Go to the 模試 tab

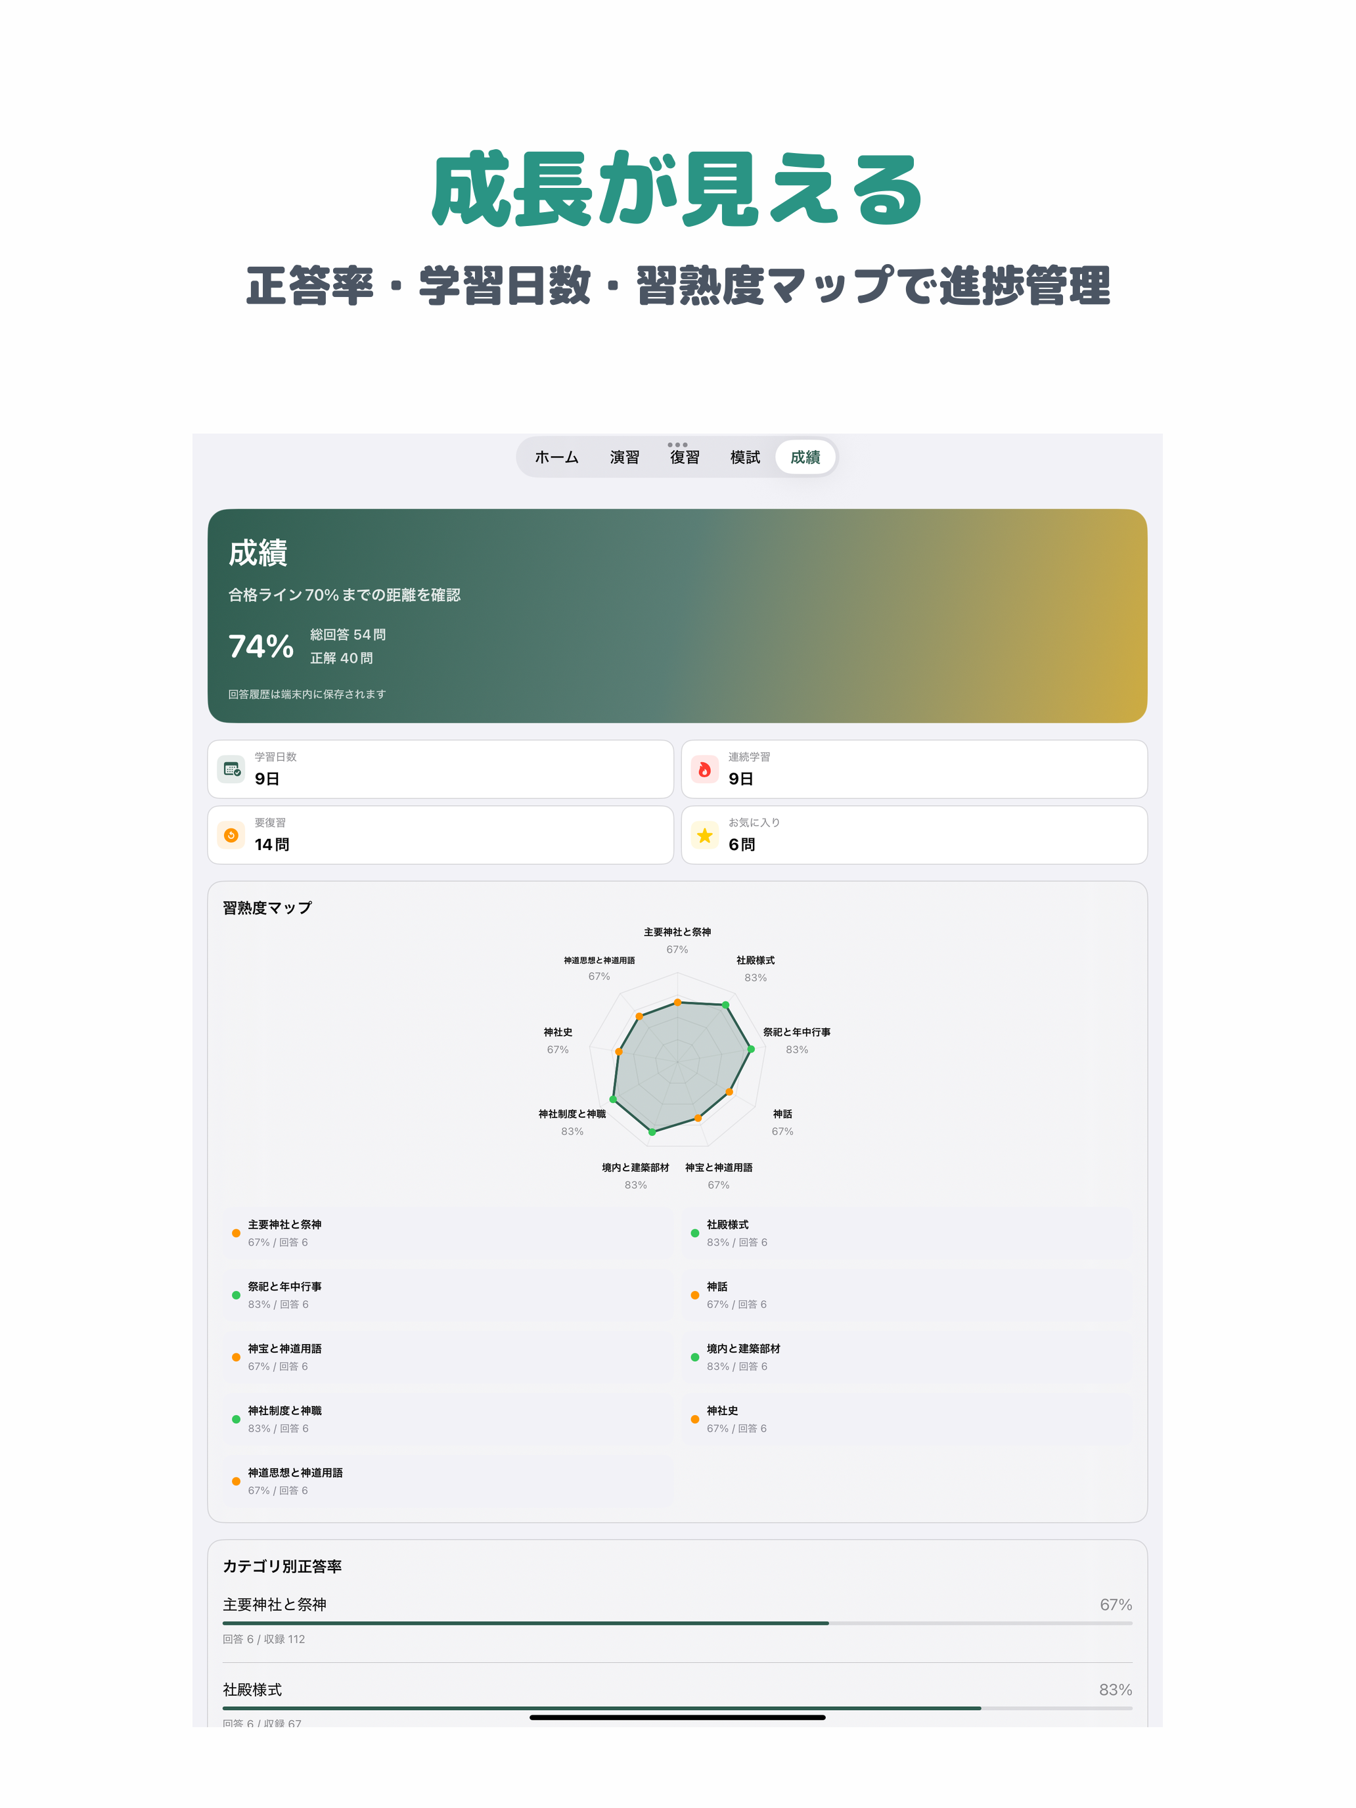coord(744,457)
